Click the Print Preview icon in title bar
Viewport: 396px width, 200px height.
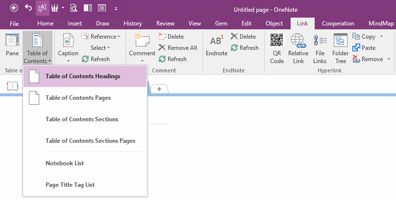tap(74, 8)
